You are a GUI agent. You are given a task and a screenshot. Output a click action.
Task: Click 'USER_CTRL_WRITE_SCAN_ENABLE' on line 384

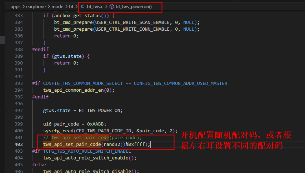pyautogui.click(x=132, y=22)
